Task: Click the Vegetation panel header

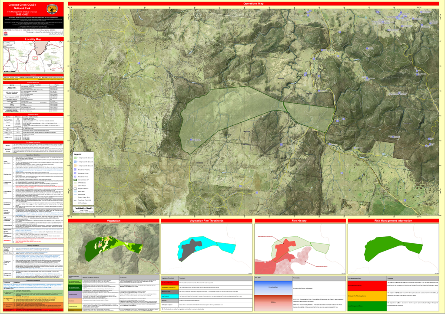Action: click(x=113, y=221)
